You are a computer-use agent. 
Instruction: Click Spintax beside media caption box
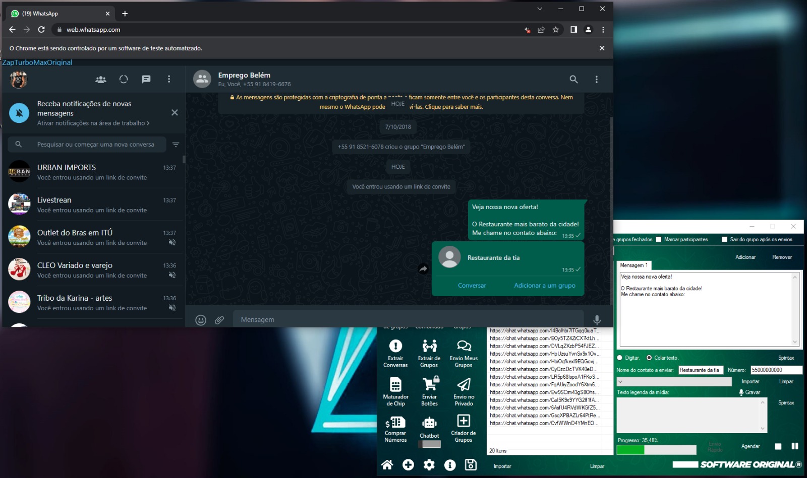tap(786, 402)
